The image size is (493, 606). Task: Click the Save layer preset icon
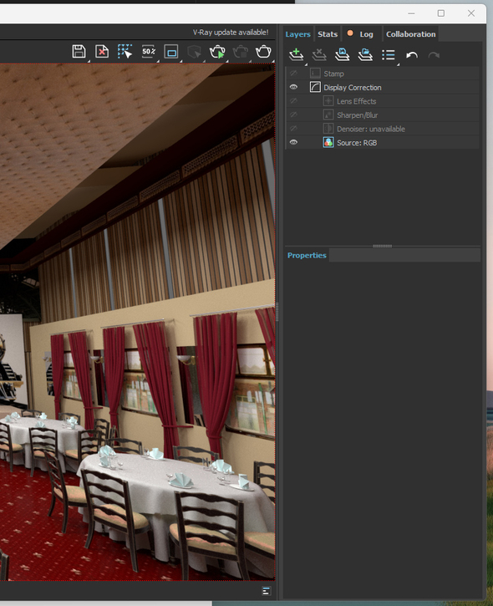tap(342, 55)
